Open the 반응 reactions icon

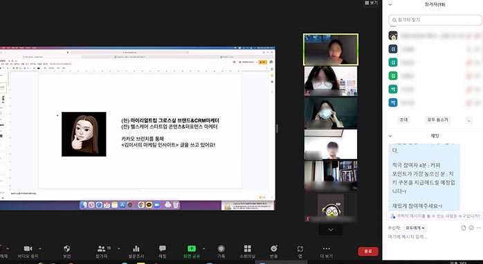[x=274, y=248]
